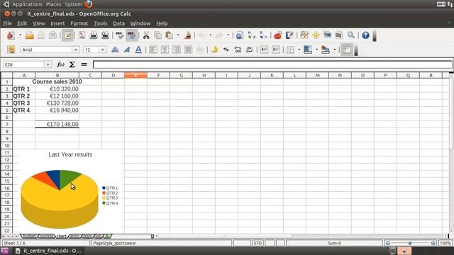454x255 pixels.
Task: Open Find & Replace pencil icon
Action: click(304, 35)
